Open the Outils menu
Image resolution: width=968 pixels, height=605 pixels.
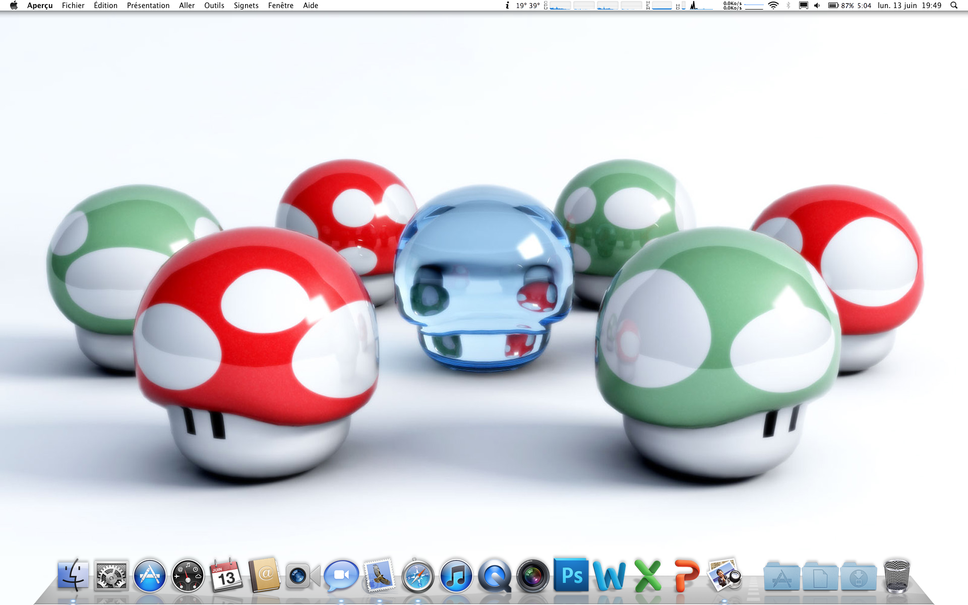[x=214, y=6]
